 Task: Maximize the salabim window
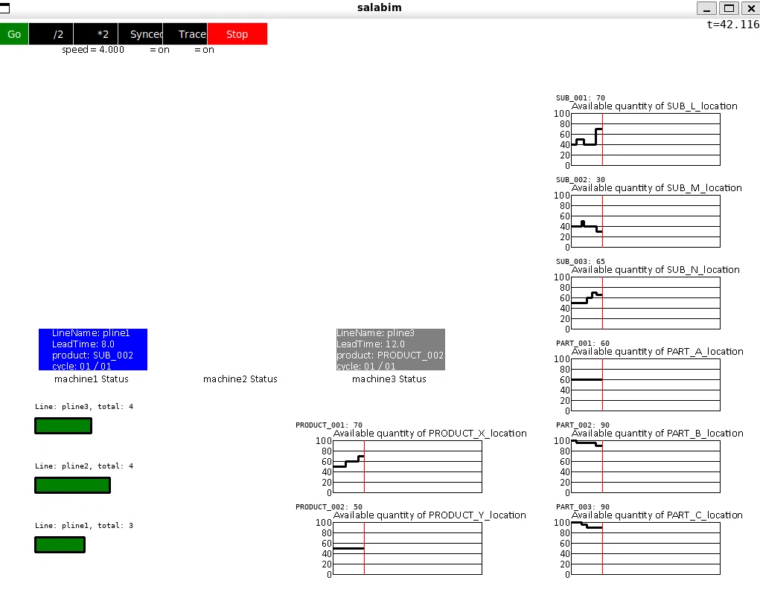pos(729,8)
